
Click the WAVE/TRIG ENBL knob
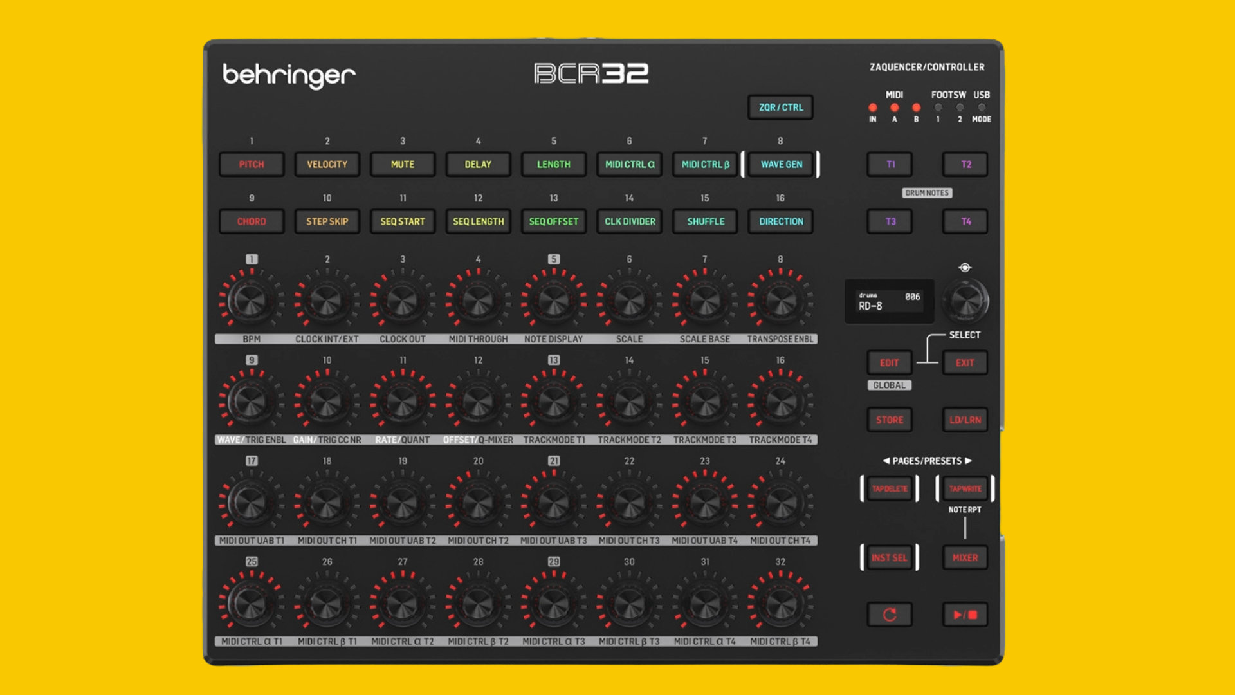coord(251,402)
